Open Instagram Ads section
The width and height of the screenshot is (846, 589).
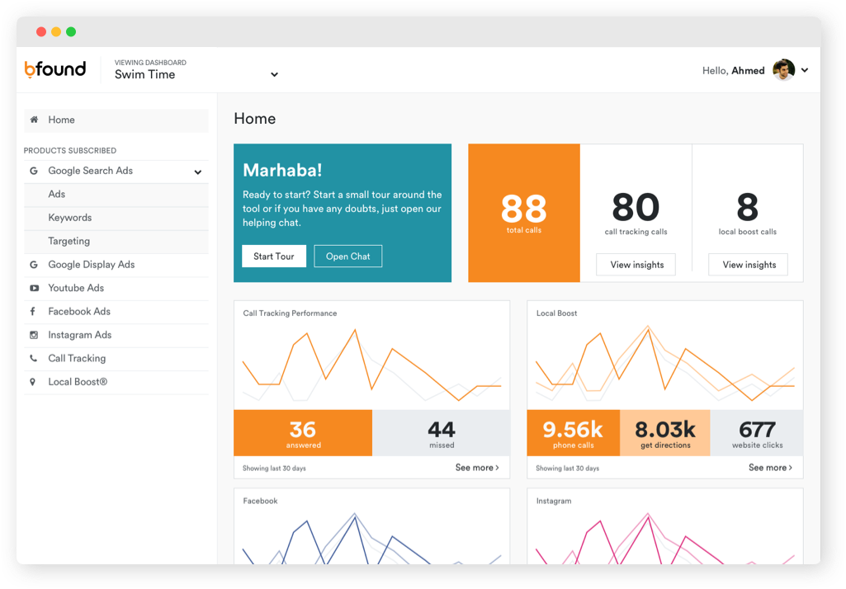coord(116,336)
